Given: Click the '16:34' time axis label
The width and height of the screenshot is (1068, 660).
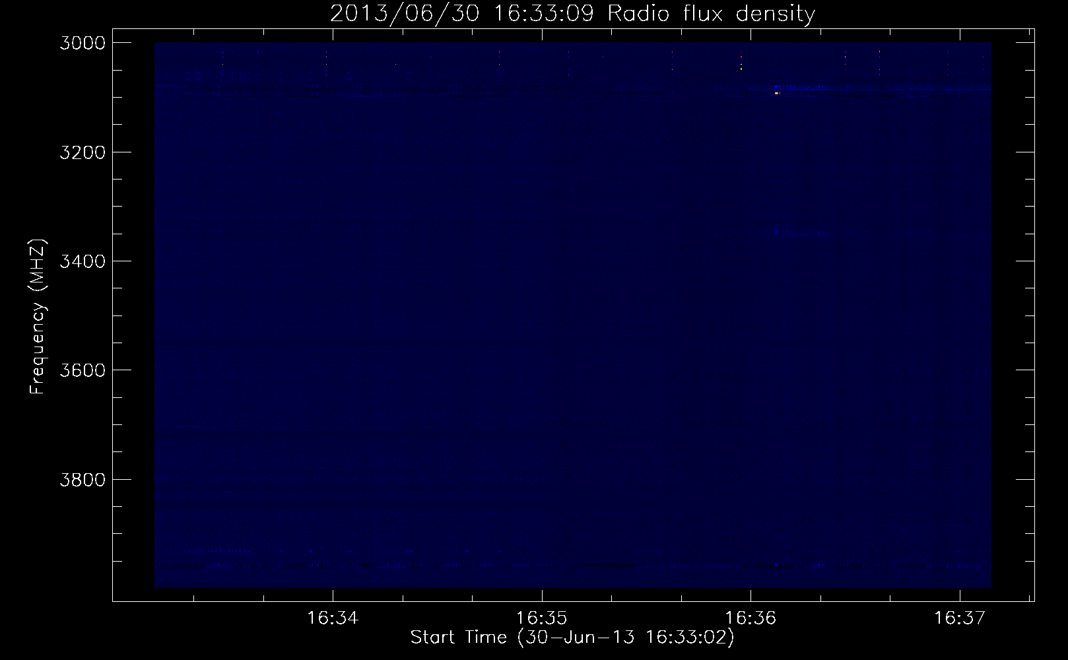Looking at the screenshot, I should point(333,618).
